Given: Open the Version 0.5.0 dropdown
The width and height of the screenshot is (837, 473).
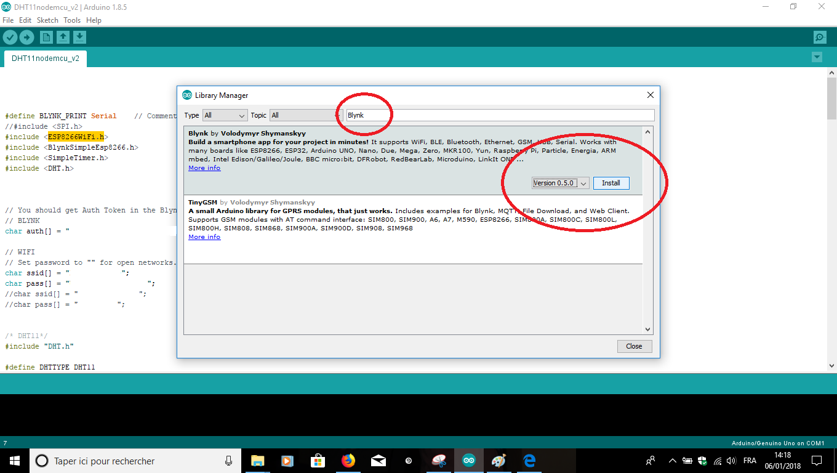Looking at the screenshot, I should pyautogui.click(x=561, y=183).
